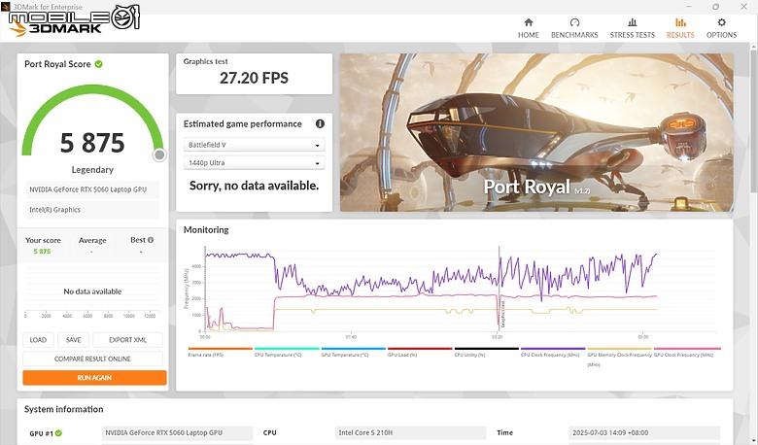Click the Best score info icon
The height and width of the screenshot is (445, 758).
pyautogui.click(x=151, y=240)
